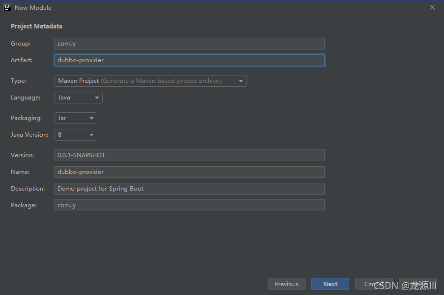Open the Java Version dropdown set to 8

point(76,135)
